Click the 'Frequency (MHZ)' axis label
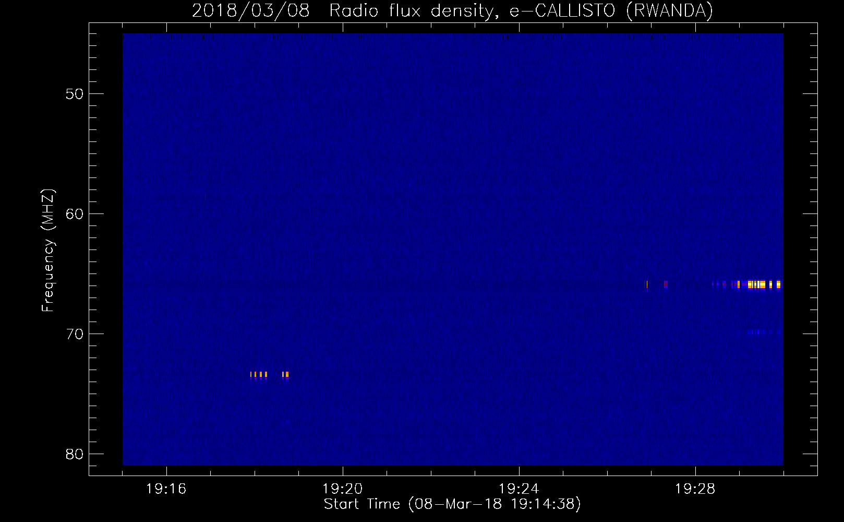This screenshot has height=522, width=844. point(48,251)
